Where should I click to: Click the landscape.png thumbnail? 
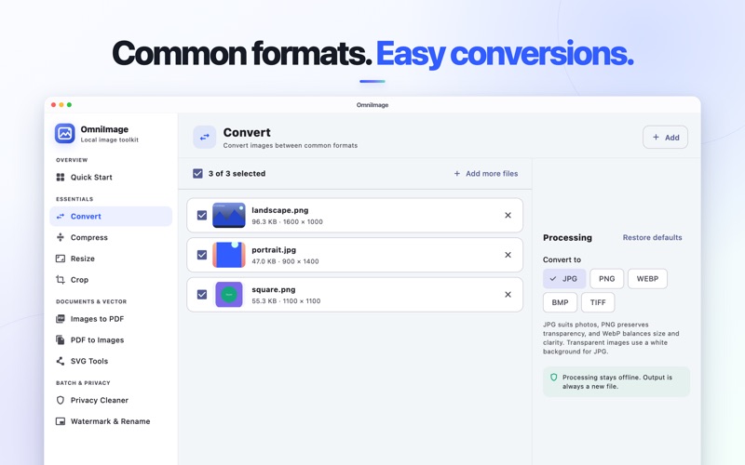click(x=229, y=216)
